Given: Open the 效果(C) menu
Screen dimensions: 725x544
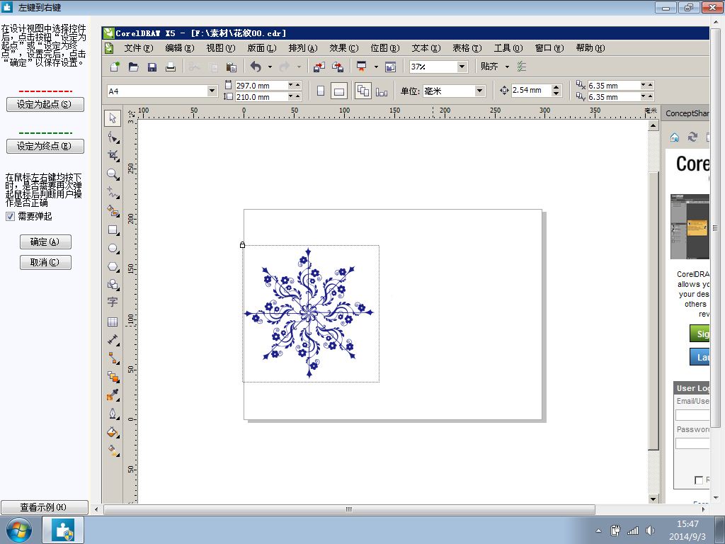Looking at the screenshot, I should [x=343, y=48].
